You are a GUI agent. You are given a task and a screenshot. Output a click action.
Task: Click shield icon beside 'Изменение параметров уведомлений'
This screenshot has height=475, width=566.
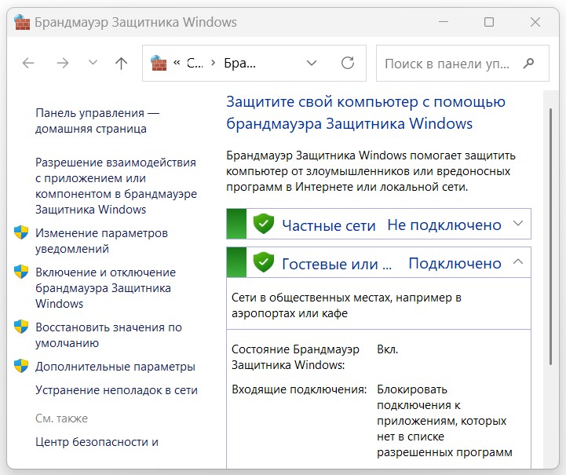pyautogui.click(x=21, y=232)
